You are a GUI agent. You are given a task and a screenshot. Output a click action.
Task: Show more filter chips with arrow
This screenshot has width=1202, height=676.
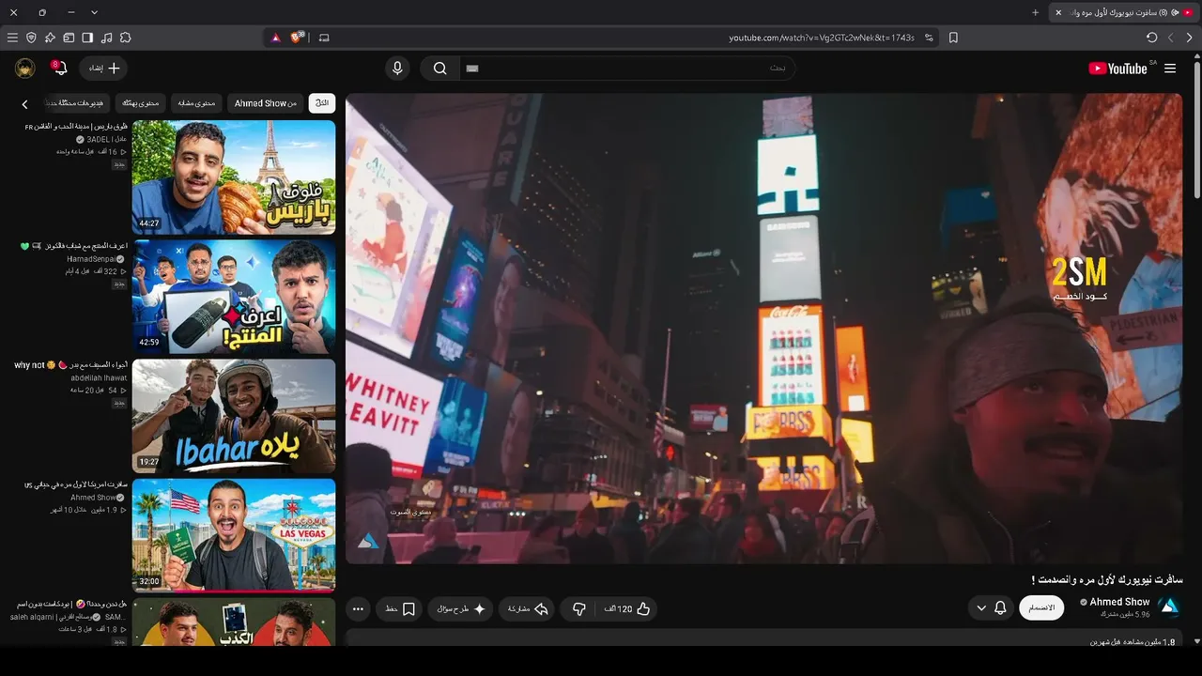point(25,104)
